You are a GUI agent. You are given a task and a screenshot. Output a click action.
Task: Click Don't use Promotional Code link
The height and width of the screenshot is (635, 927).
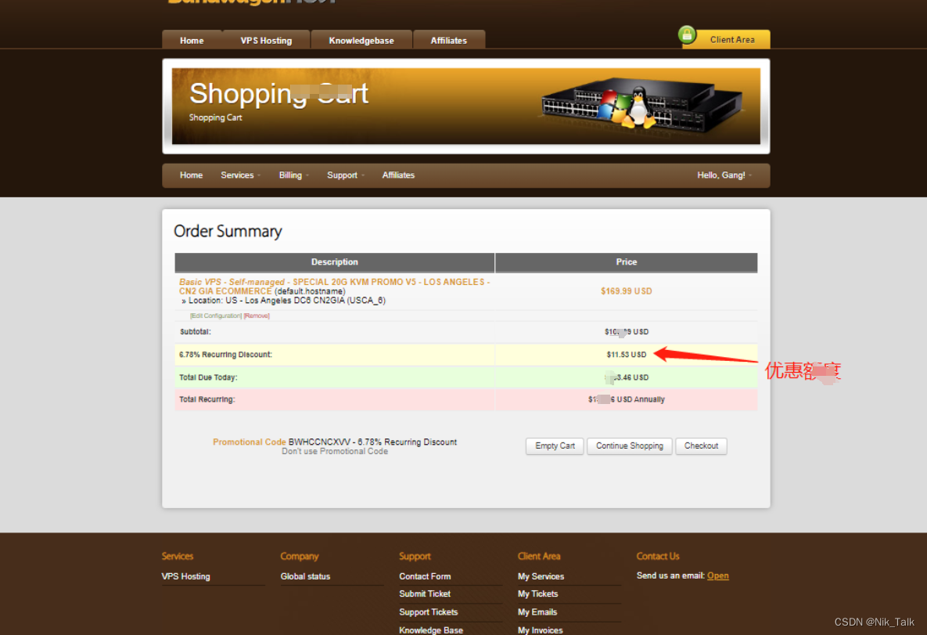tap(335, 452)
